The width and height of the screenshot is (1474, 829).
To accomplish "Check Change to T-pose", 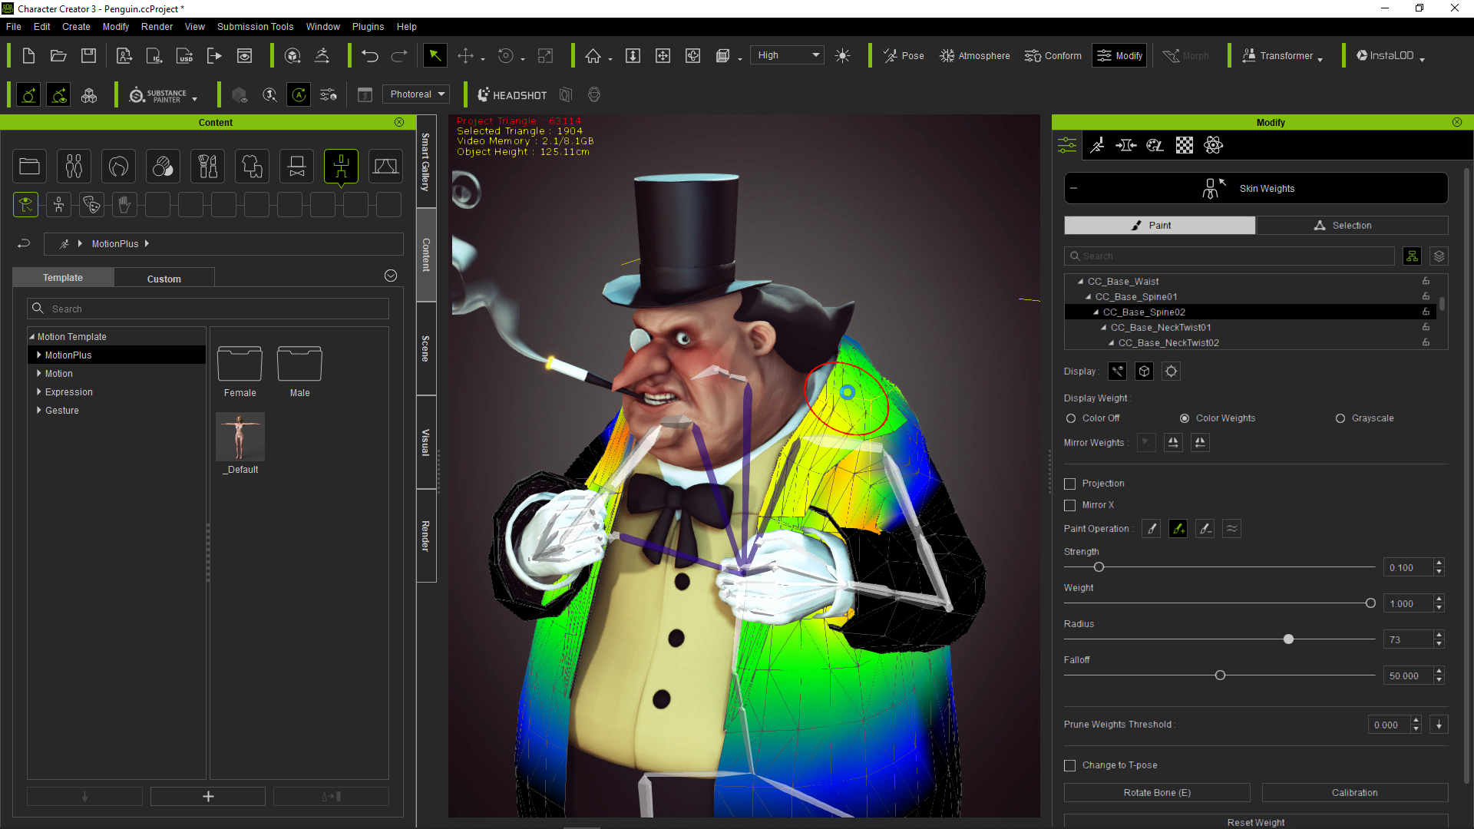I will click(1070, 765).
